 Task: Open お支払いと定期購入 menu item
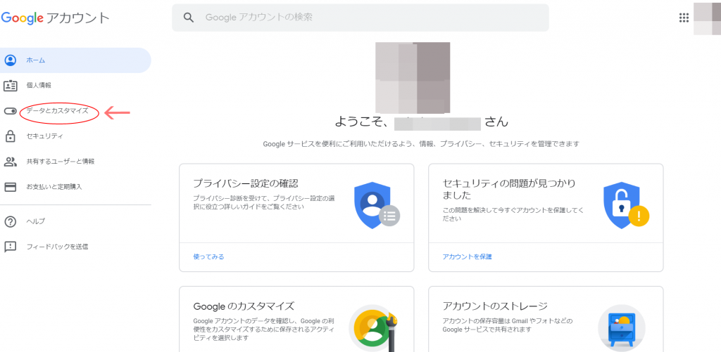(54, 187)
